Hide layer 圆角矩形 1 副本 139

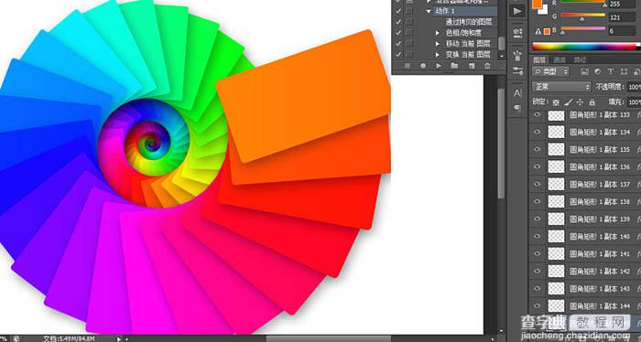coord(538,219)
